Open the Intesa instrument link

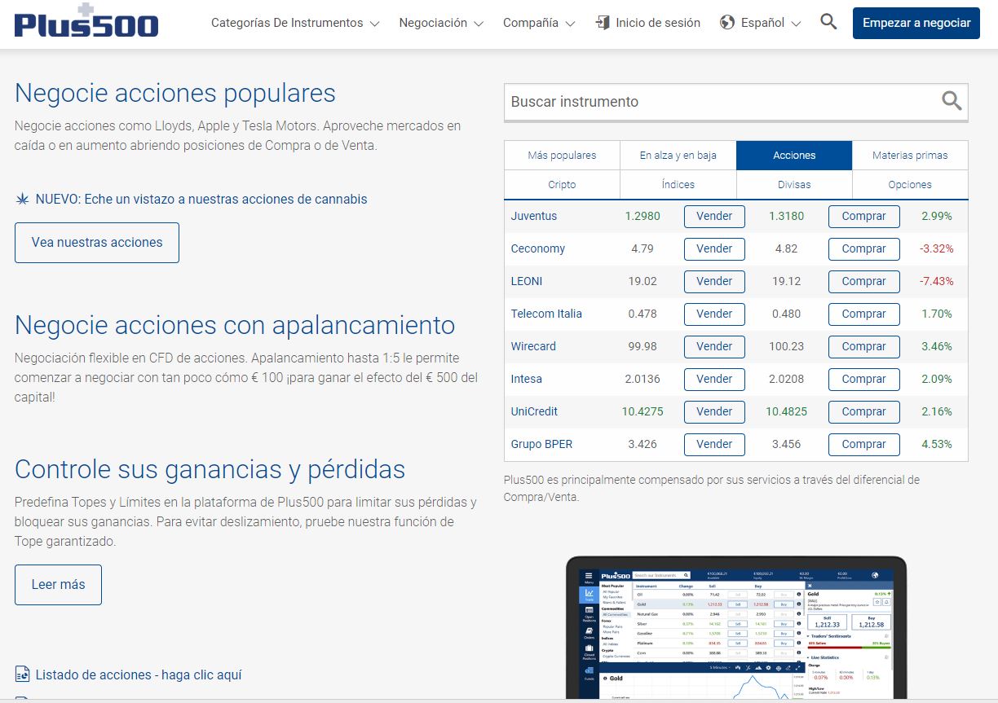click(527, 379)
